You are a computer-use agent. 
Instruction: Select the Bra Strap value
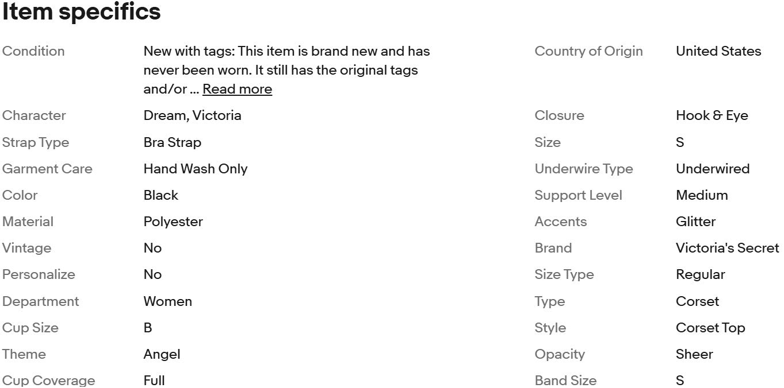click(172, 142)
